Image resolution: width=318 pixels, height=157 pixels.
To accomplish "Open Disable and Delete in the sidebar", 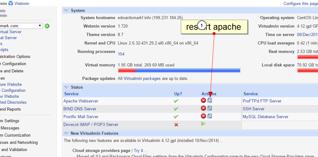I will pos(12,71).
